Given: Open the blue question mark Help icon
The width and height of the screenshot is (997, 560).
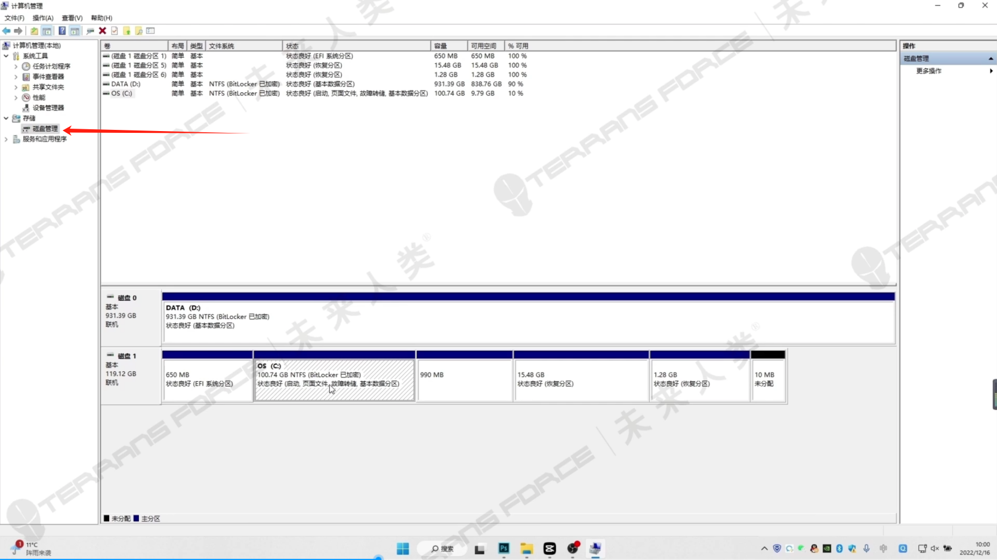Looking at the screenshot, I should (62, 31).
